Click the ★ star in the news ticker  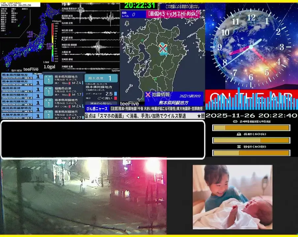click(199, 116)
